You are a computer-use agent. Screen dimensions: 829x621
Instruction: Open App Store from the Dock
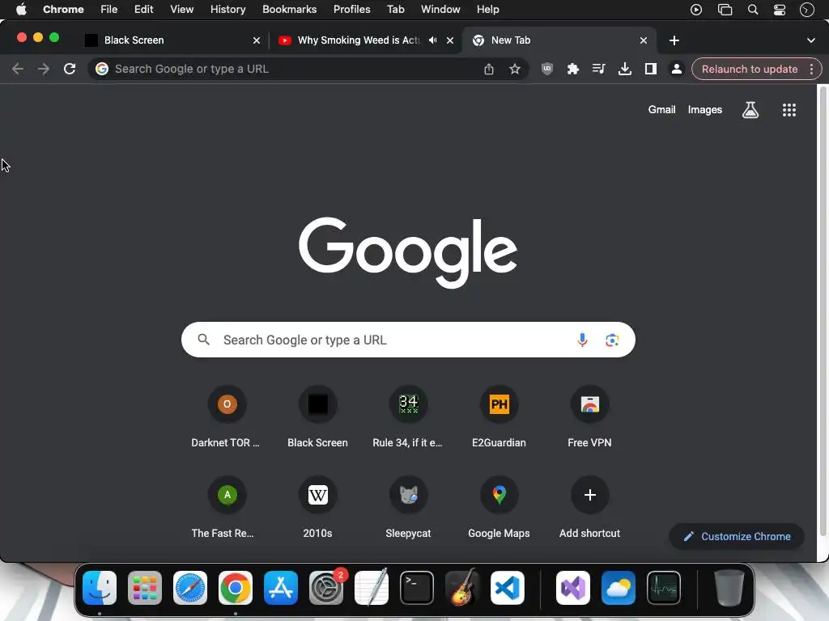pos(281,587)
